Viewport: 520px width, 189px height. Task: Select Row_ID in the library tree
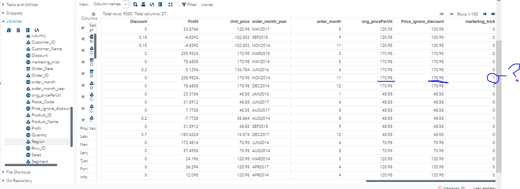[x=39, y=148]
